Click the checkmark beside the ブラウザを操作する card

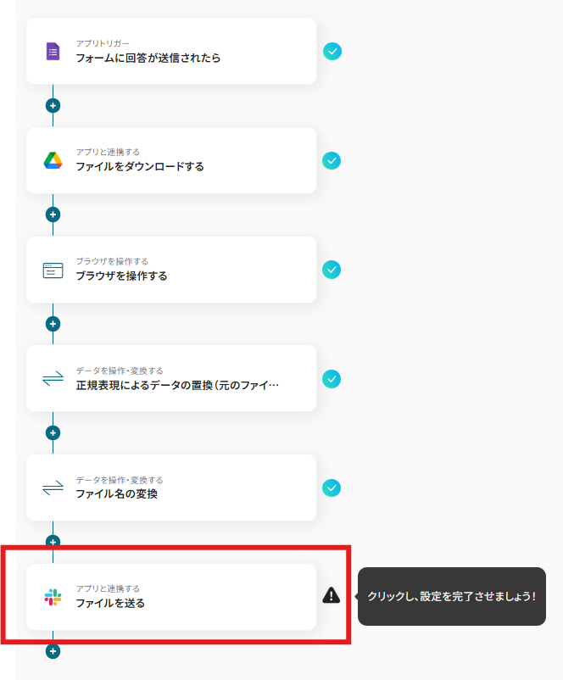point(332,270)
